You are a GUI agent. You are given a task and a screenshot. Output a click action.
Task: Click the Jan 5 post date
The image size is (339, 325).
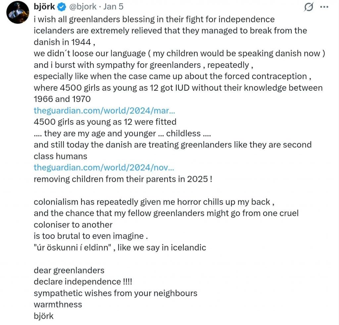[114, 7]
